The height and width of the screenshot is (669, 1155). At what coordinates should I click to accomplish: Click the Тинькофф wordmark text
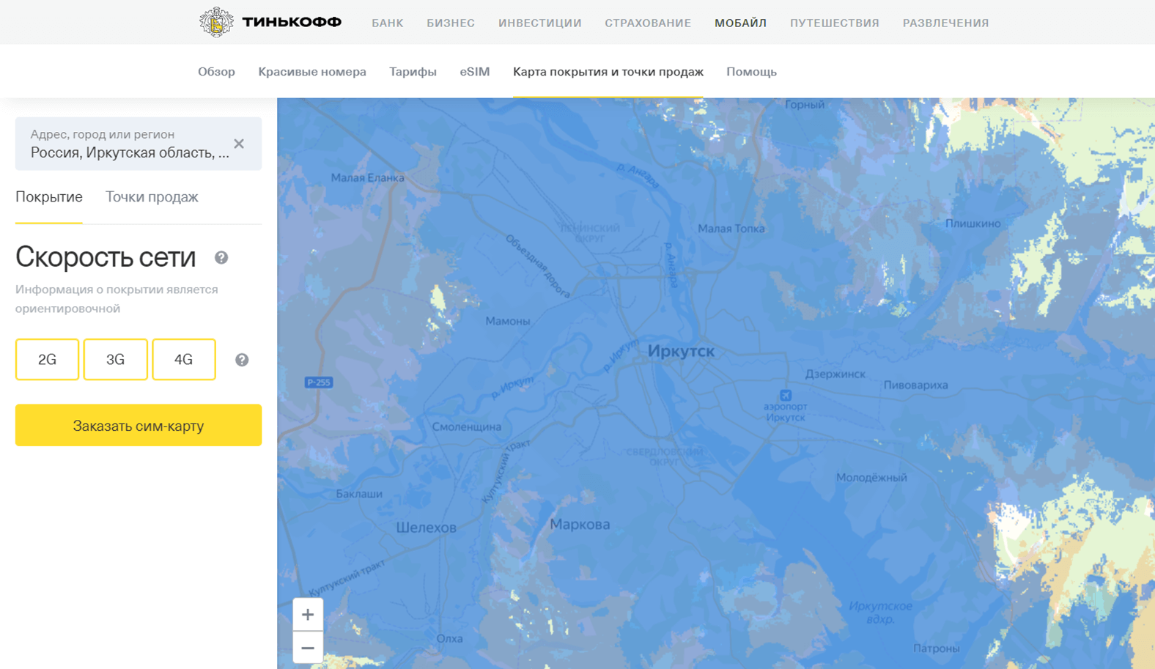(292, 22)
